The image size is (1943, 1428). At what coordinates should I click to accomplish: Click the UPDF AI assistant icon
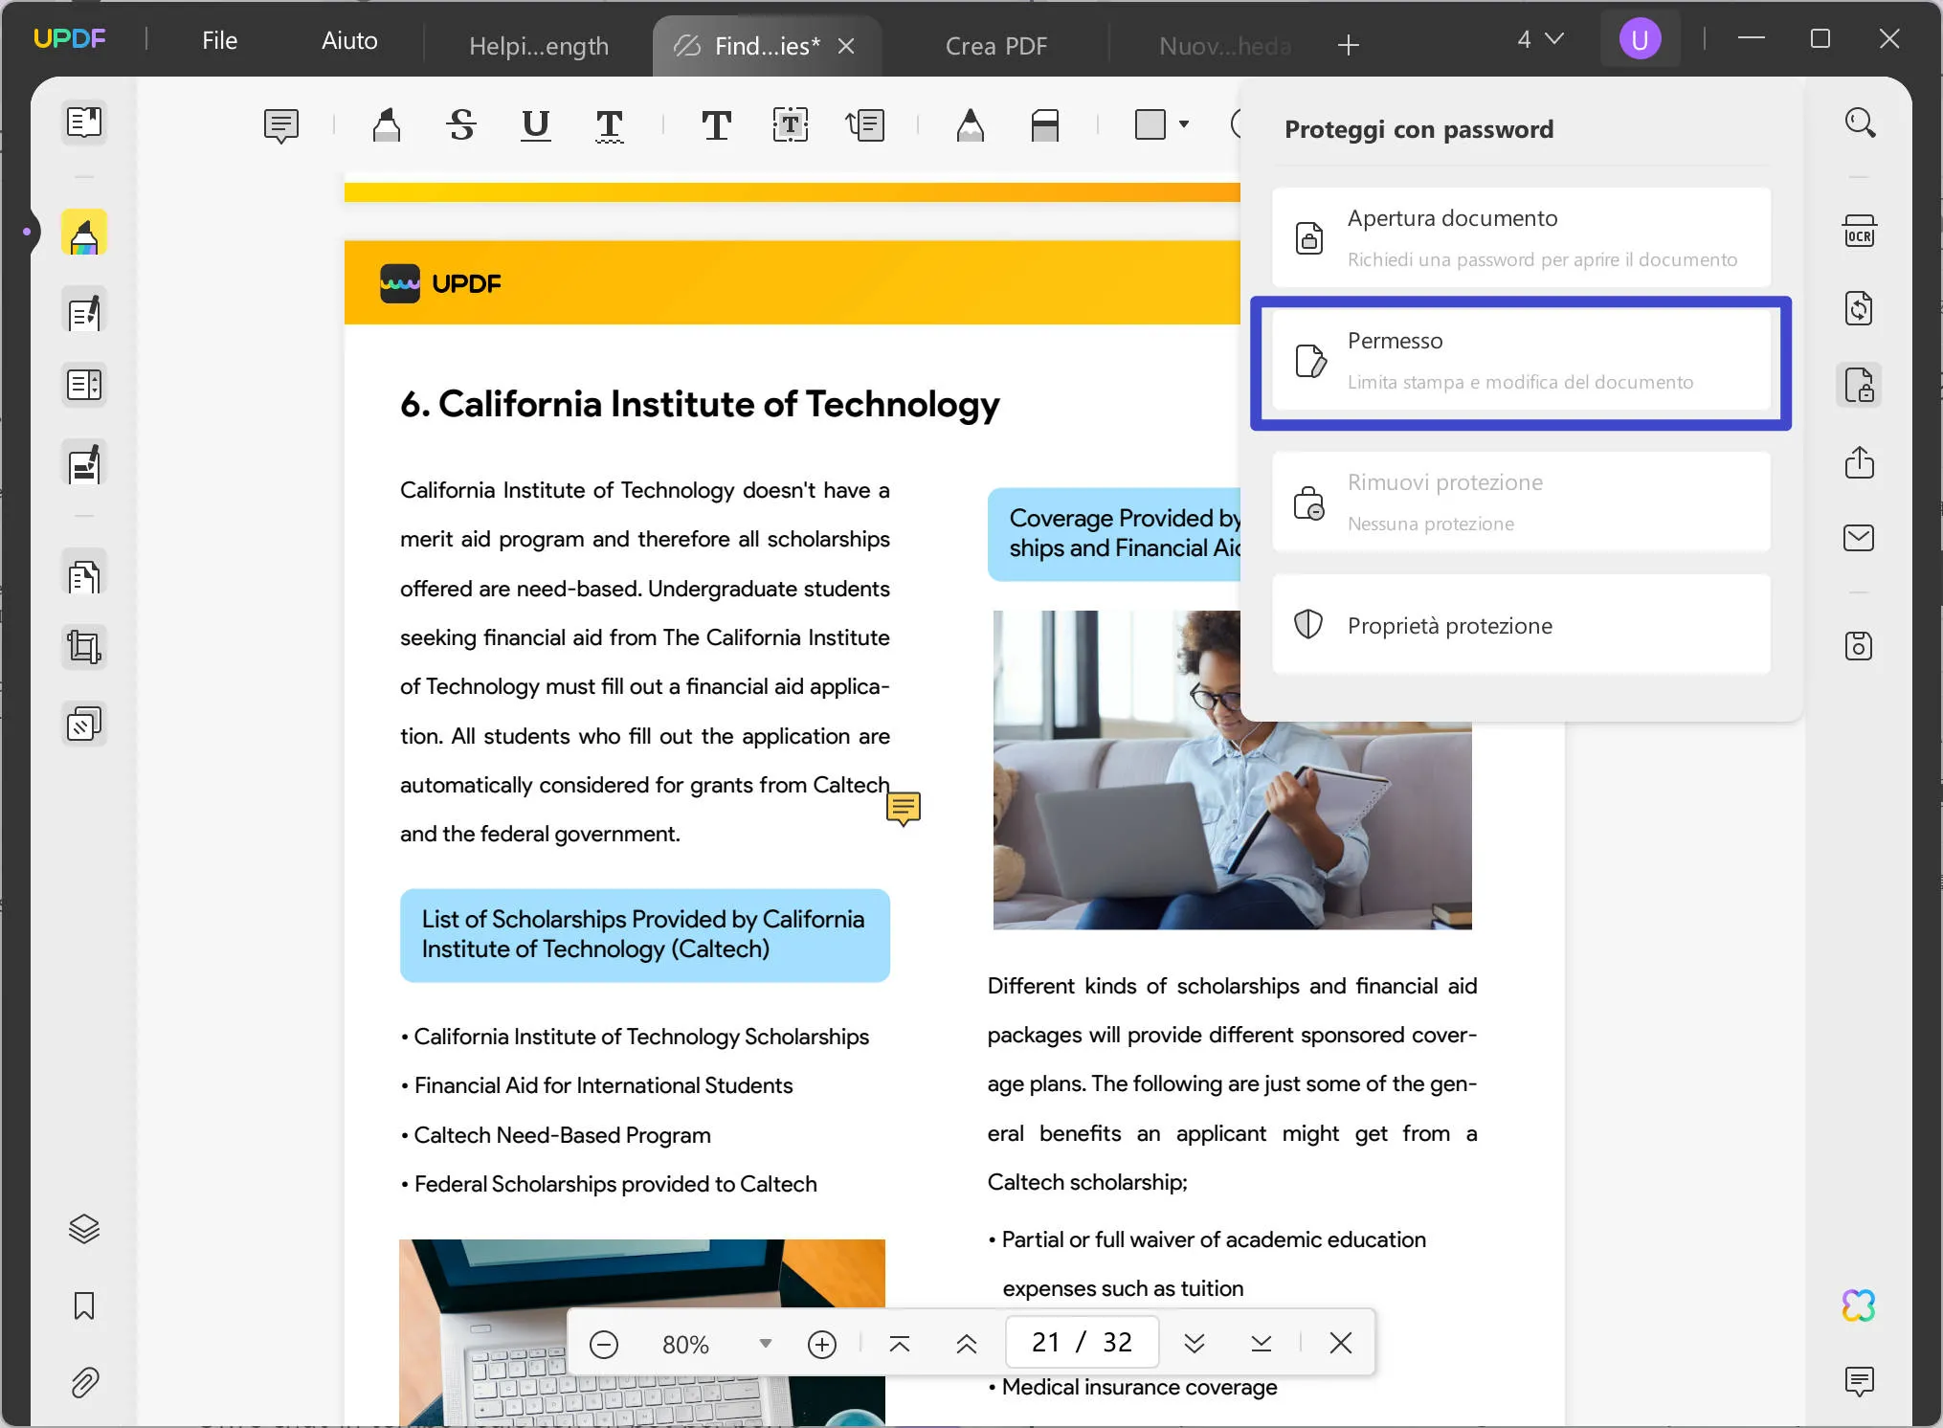tap(1860, 1305)
